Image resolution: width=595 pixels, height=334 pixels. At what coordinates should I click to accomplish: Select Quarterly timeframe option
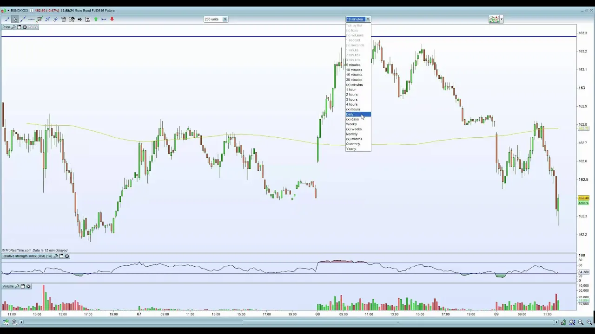point(358,144)
